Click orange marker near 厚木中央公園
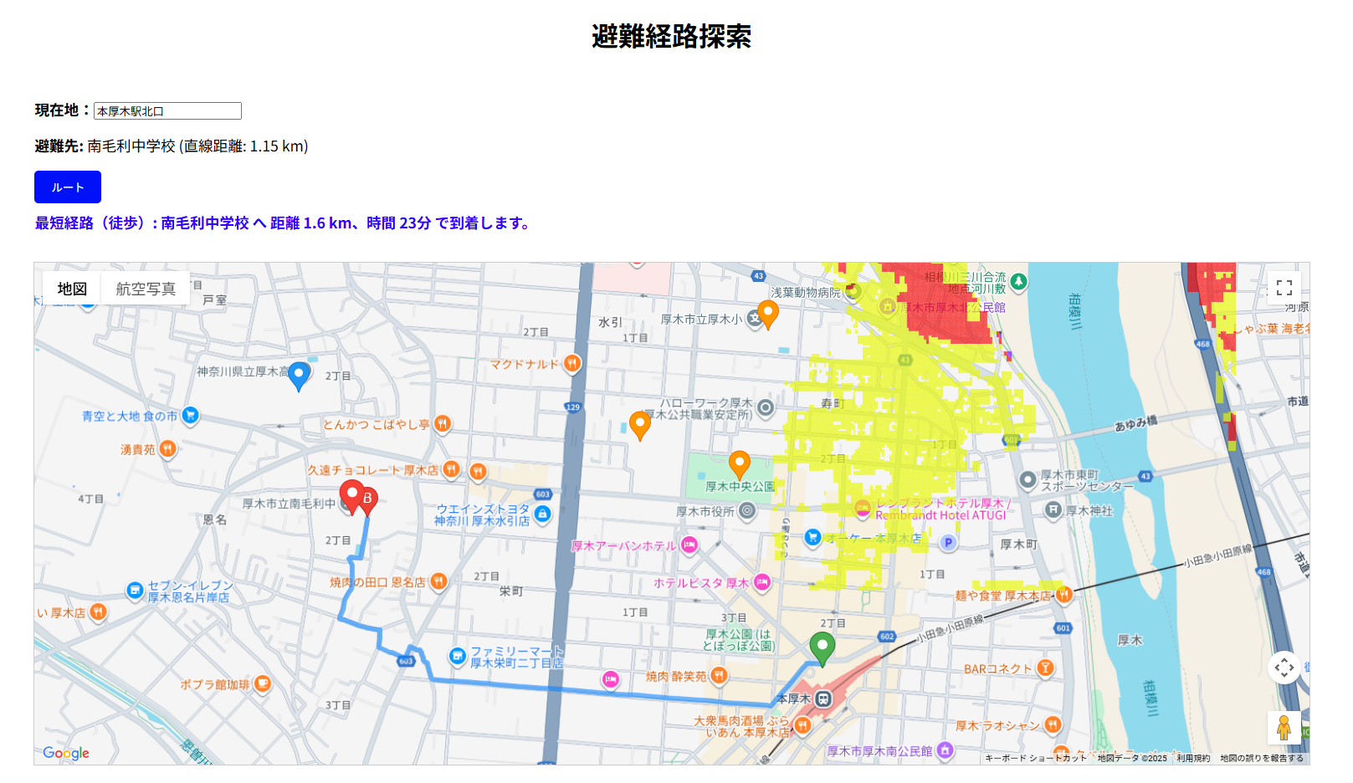 (x=740, y=462)
